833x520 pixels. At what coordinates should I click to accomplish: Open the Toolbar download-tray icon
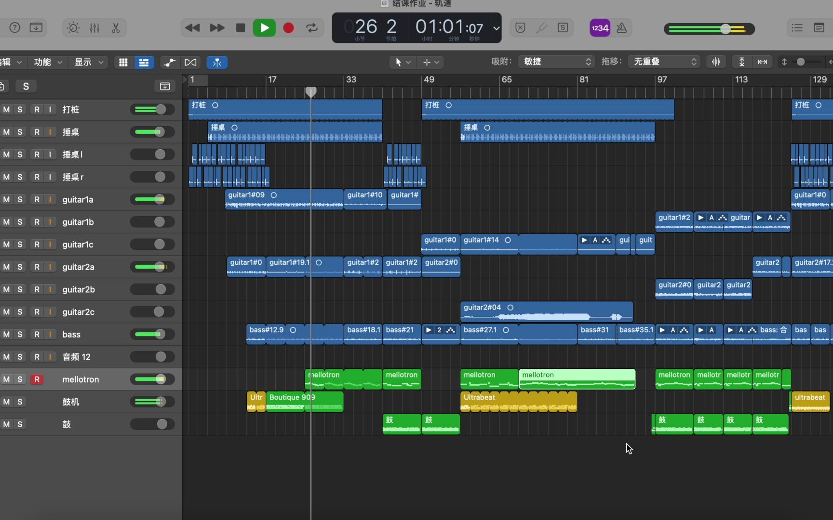click(36, 28)
